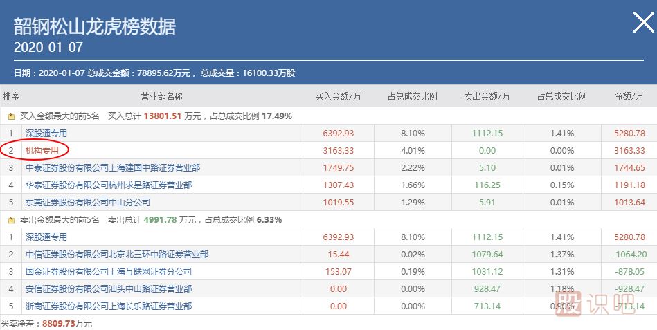Screen dimensions: 657x330
Task: Select 安信证券 汕头中山路证券营业部
Action: pos(108,288)
